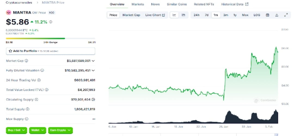293x136 pixels.
Task: Click the $7.00 y-axis label
Action: coord(285,29)
